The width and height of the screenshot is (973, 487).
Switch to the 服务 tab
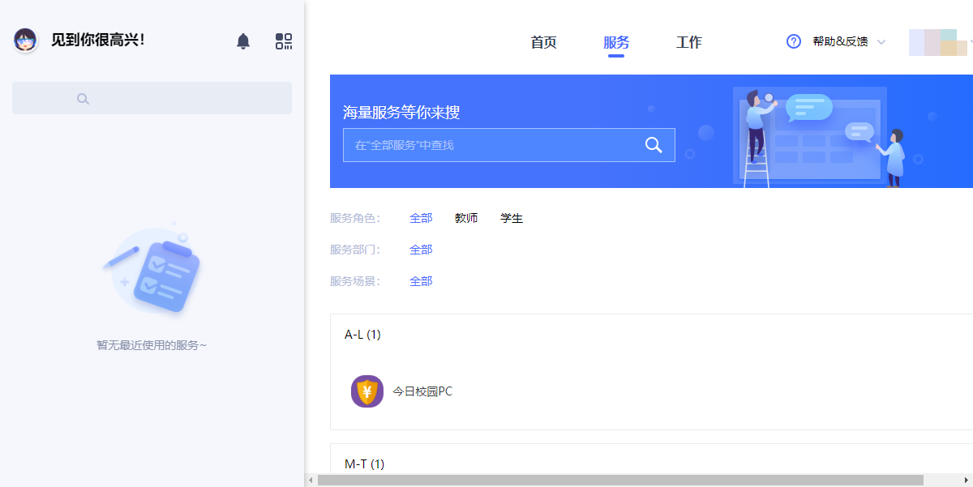pyautogui.click(x=616, y=42)
